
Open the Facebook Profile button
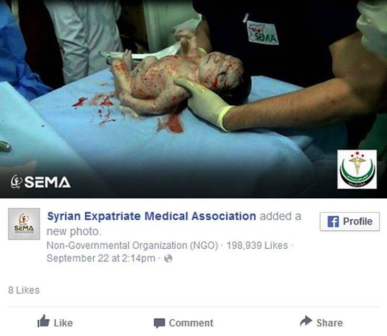[x=350, y=221]
